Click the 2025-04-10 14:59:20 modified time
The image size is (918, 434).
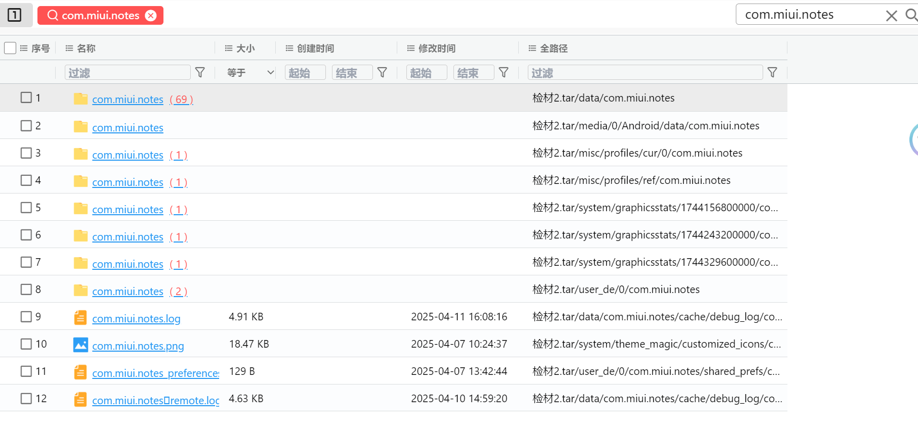pyautogui.click(x=459, y=399)
